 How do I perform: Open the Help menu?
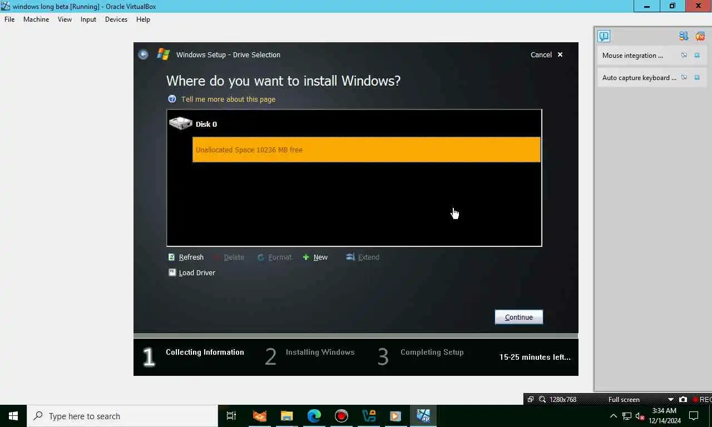pos(143,19)
